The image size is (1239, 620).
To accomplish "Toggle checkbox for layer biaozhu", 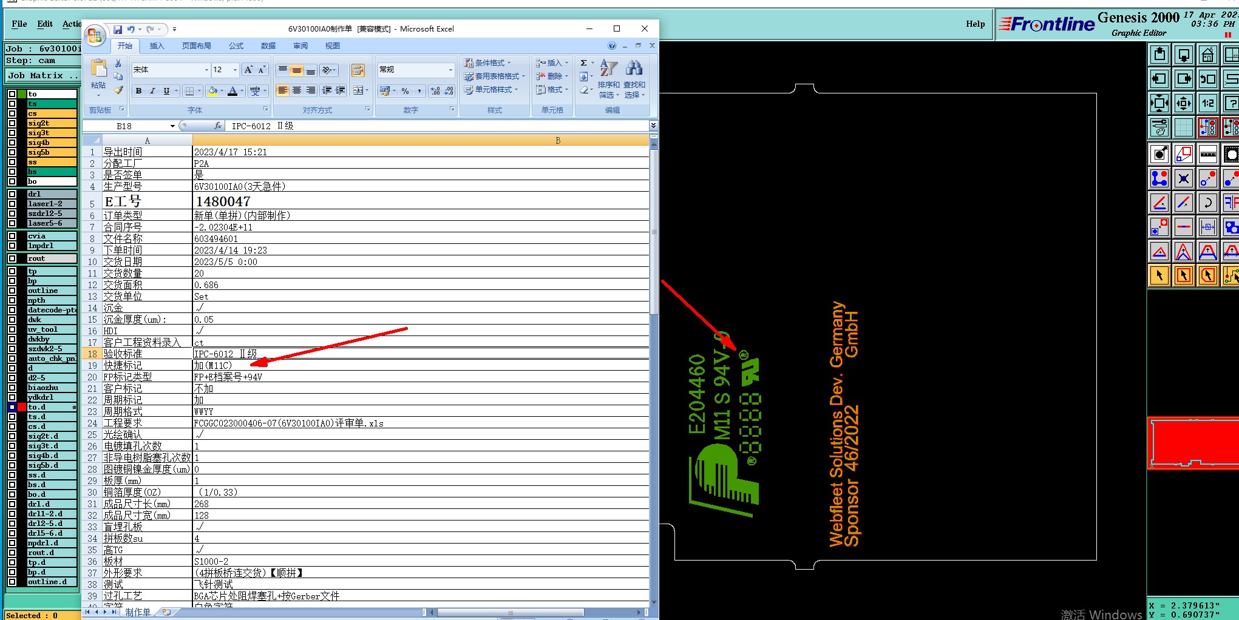I will point(12,388).
